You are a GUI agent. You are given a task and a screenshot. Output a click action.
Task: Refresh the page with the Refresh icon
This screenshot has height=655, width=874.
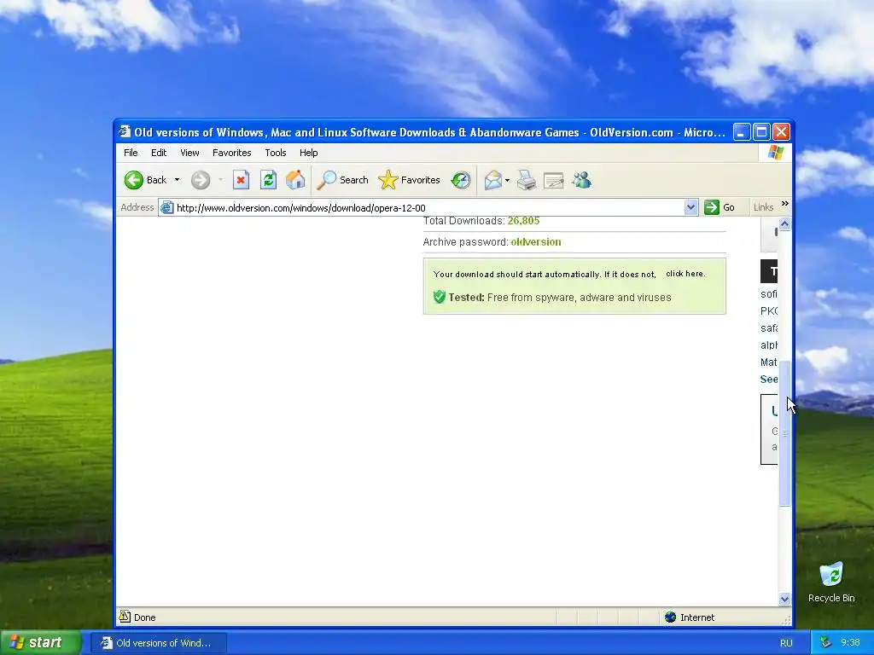268,180
